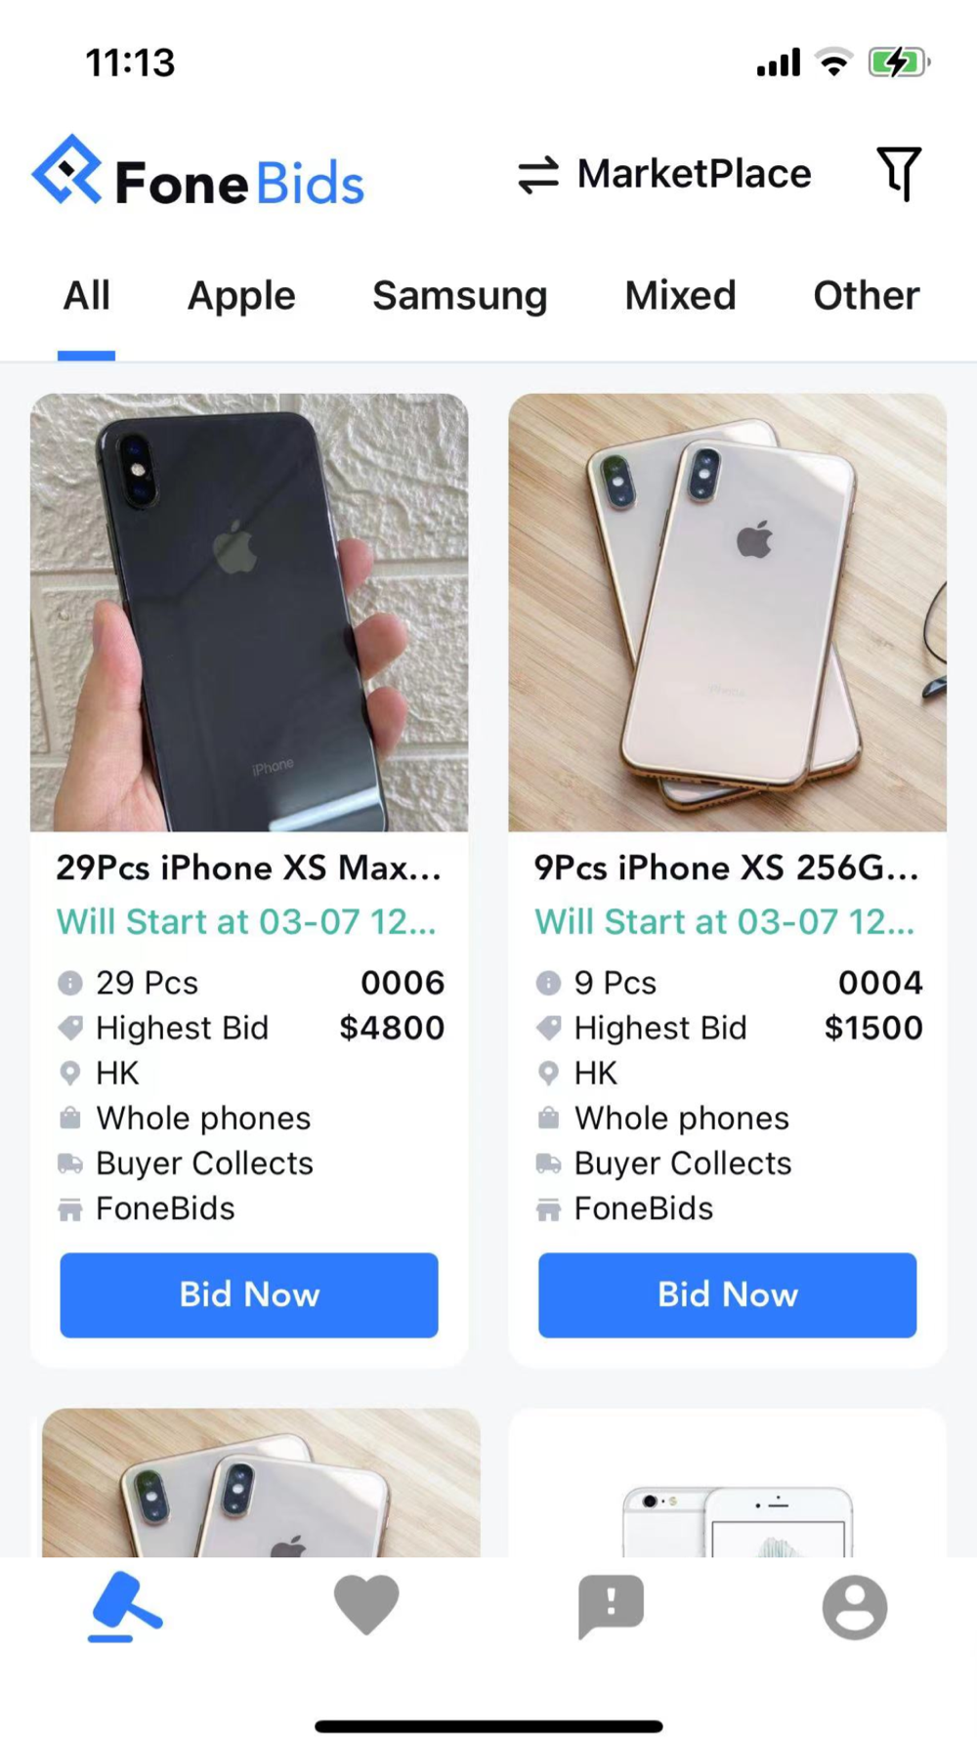Tap info icon next to 29 Pcs

70,983
